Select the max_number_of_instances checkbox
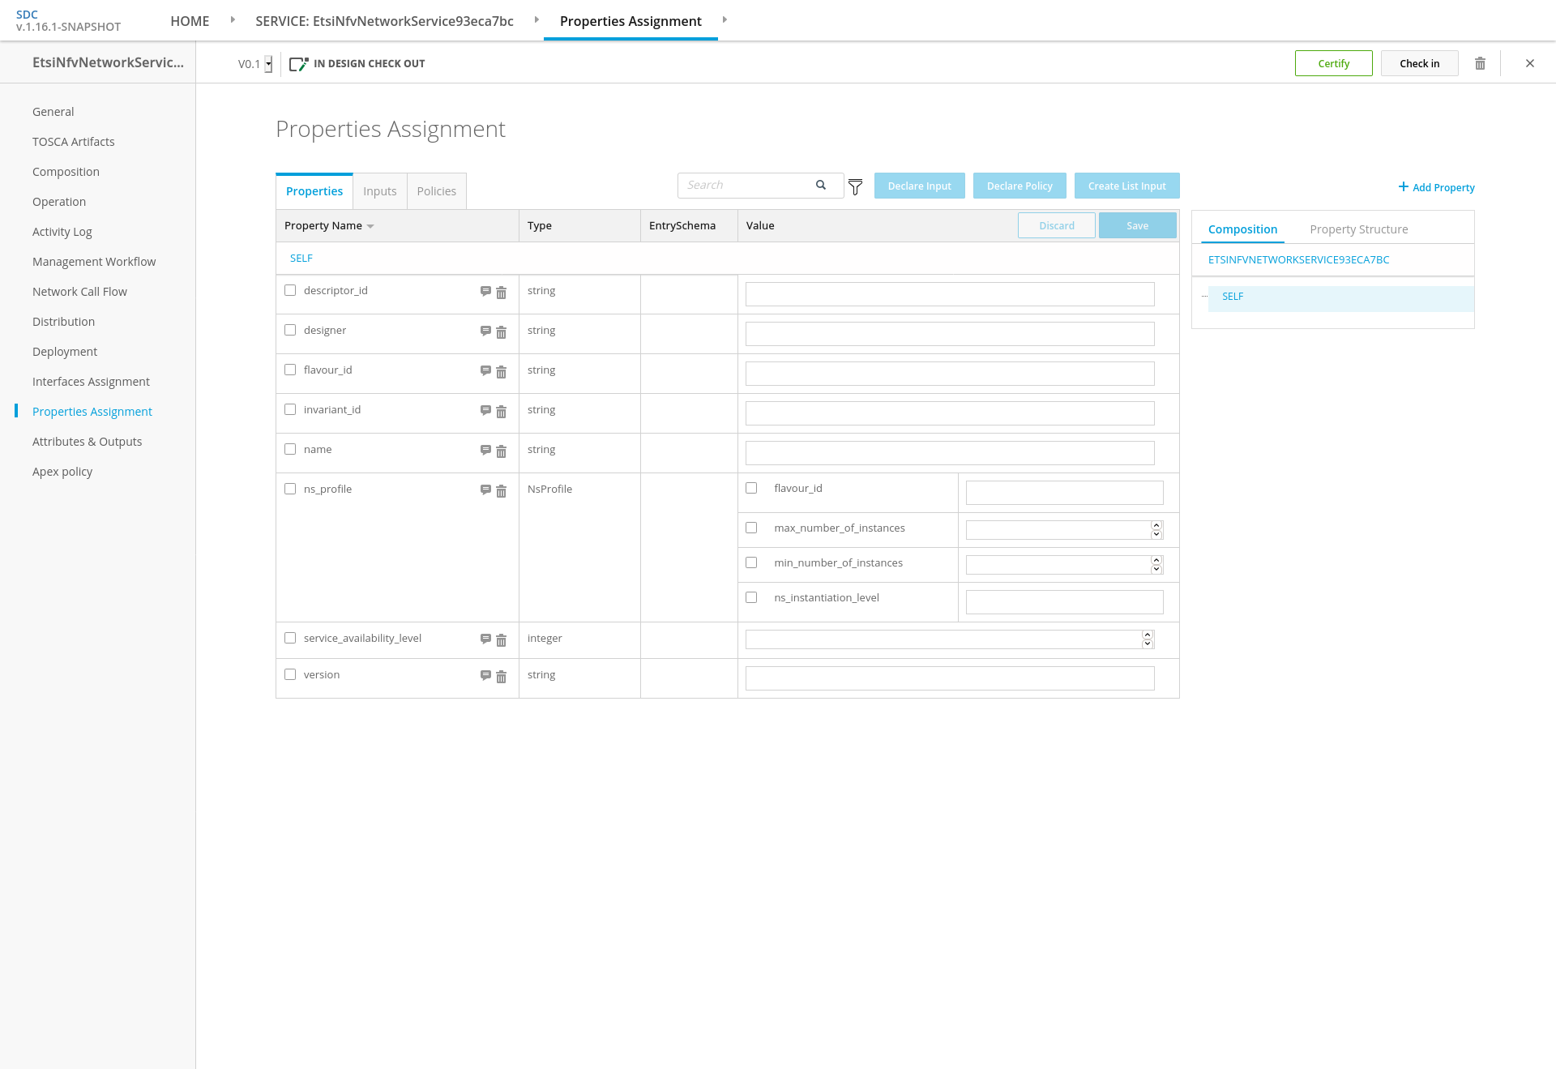Screen dimensions: 1556x1069 pyautogui.click(x=751, y=528)
